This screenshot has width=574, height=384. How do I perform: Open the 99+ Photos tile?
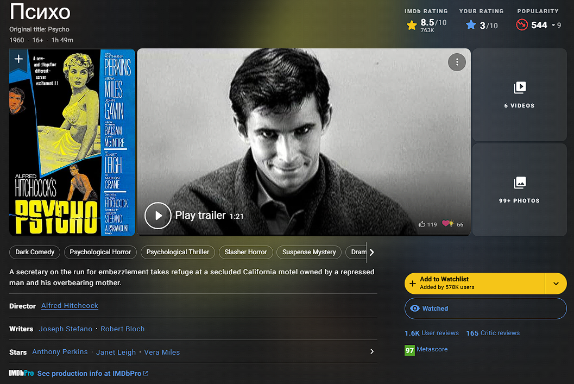click(520, 190)
